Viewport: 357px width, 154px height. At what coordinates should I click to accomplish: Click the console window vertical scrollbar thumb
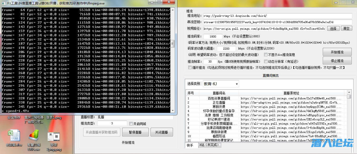[173, 44]
